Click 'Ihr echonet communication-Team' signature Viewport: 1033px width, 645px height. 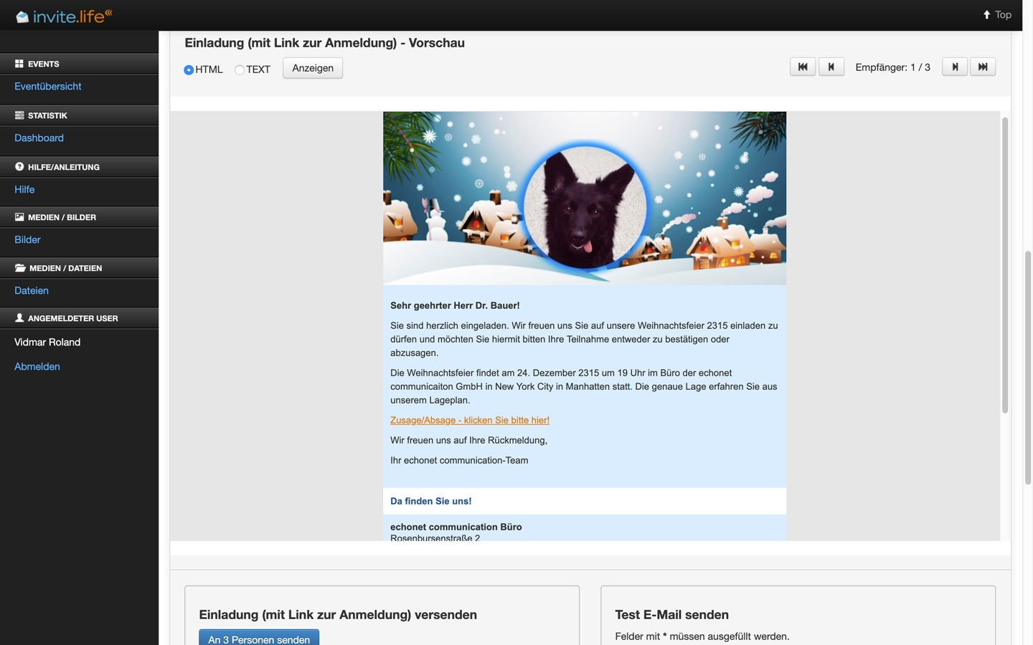[459, 460]
